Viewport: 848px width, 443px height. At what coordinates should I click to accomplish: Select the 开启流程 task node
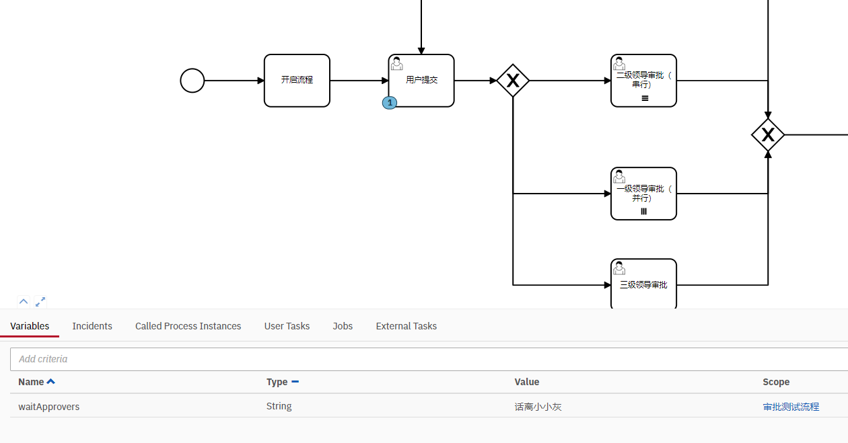pyautogui.click(x=297, y=81)
